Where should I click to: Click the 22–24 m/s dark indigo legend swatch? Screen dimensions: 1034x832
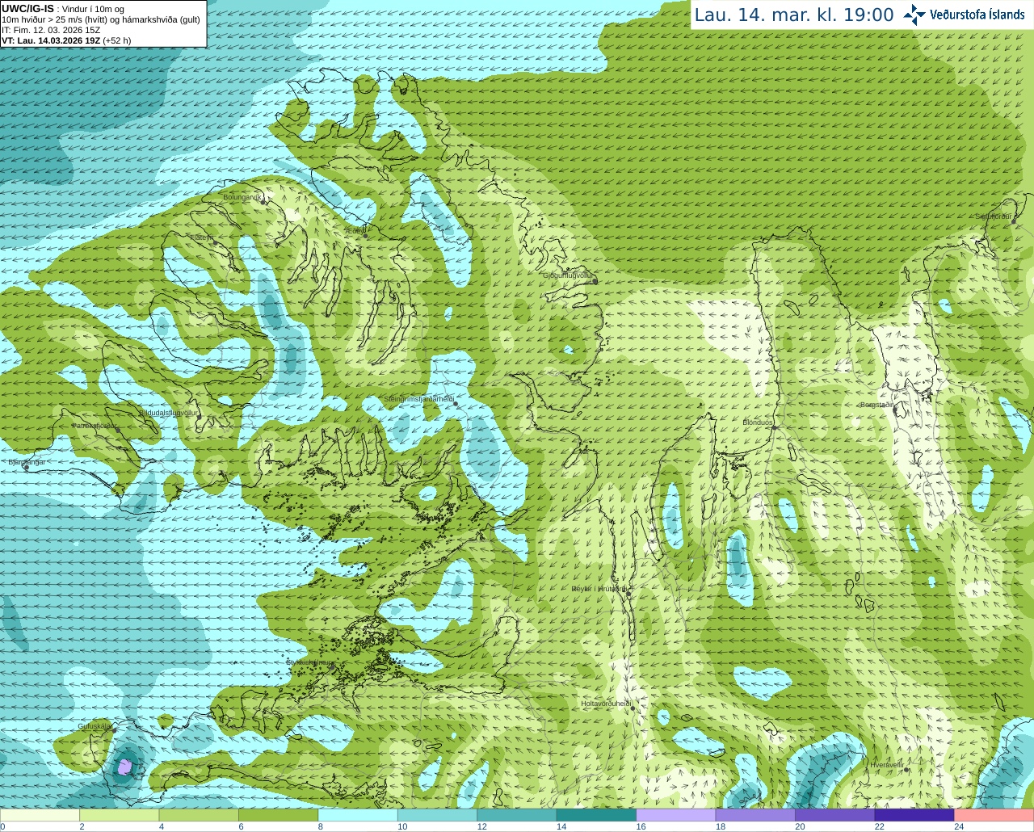click(x=914, y=815)
